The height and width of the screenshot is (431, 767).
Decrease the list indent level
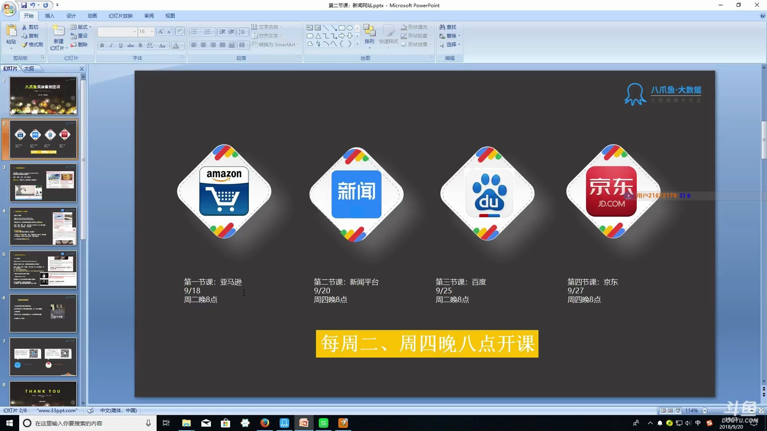[x=222, y=32]
